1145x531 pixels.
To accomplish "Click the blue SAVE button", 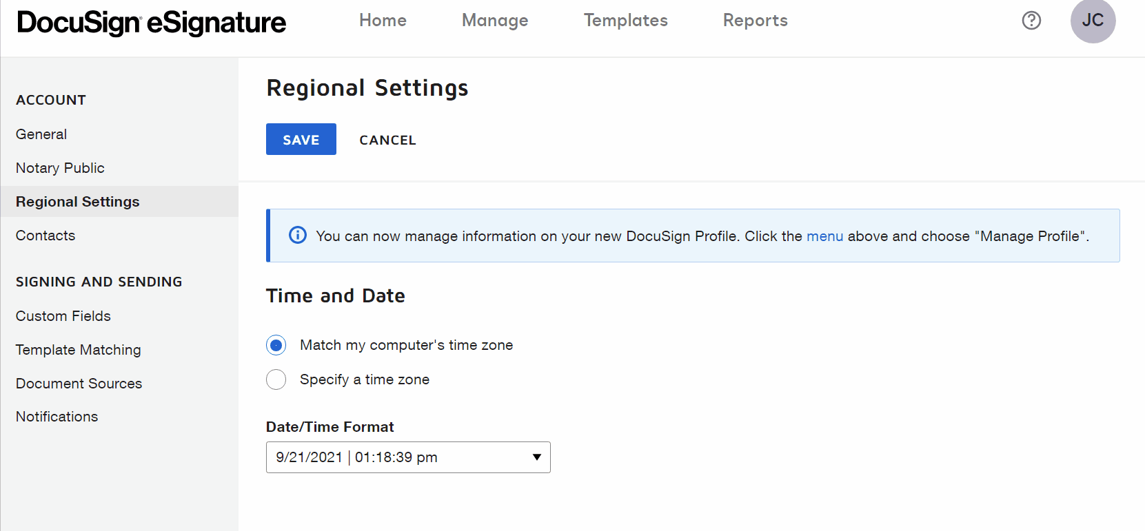I will coord(301,139).
